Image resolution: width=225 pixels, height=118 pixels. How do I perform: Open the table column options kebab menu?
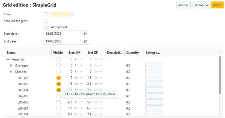[220, 52]
